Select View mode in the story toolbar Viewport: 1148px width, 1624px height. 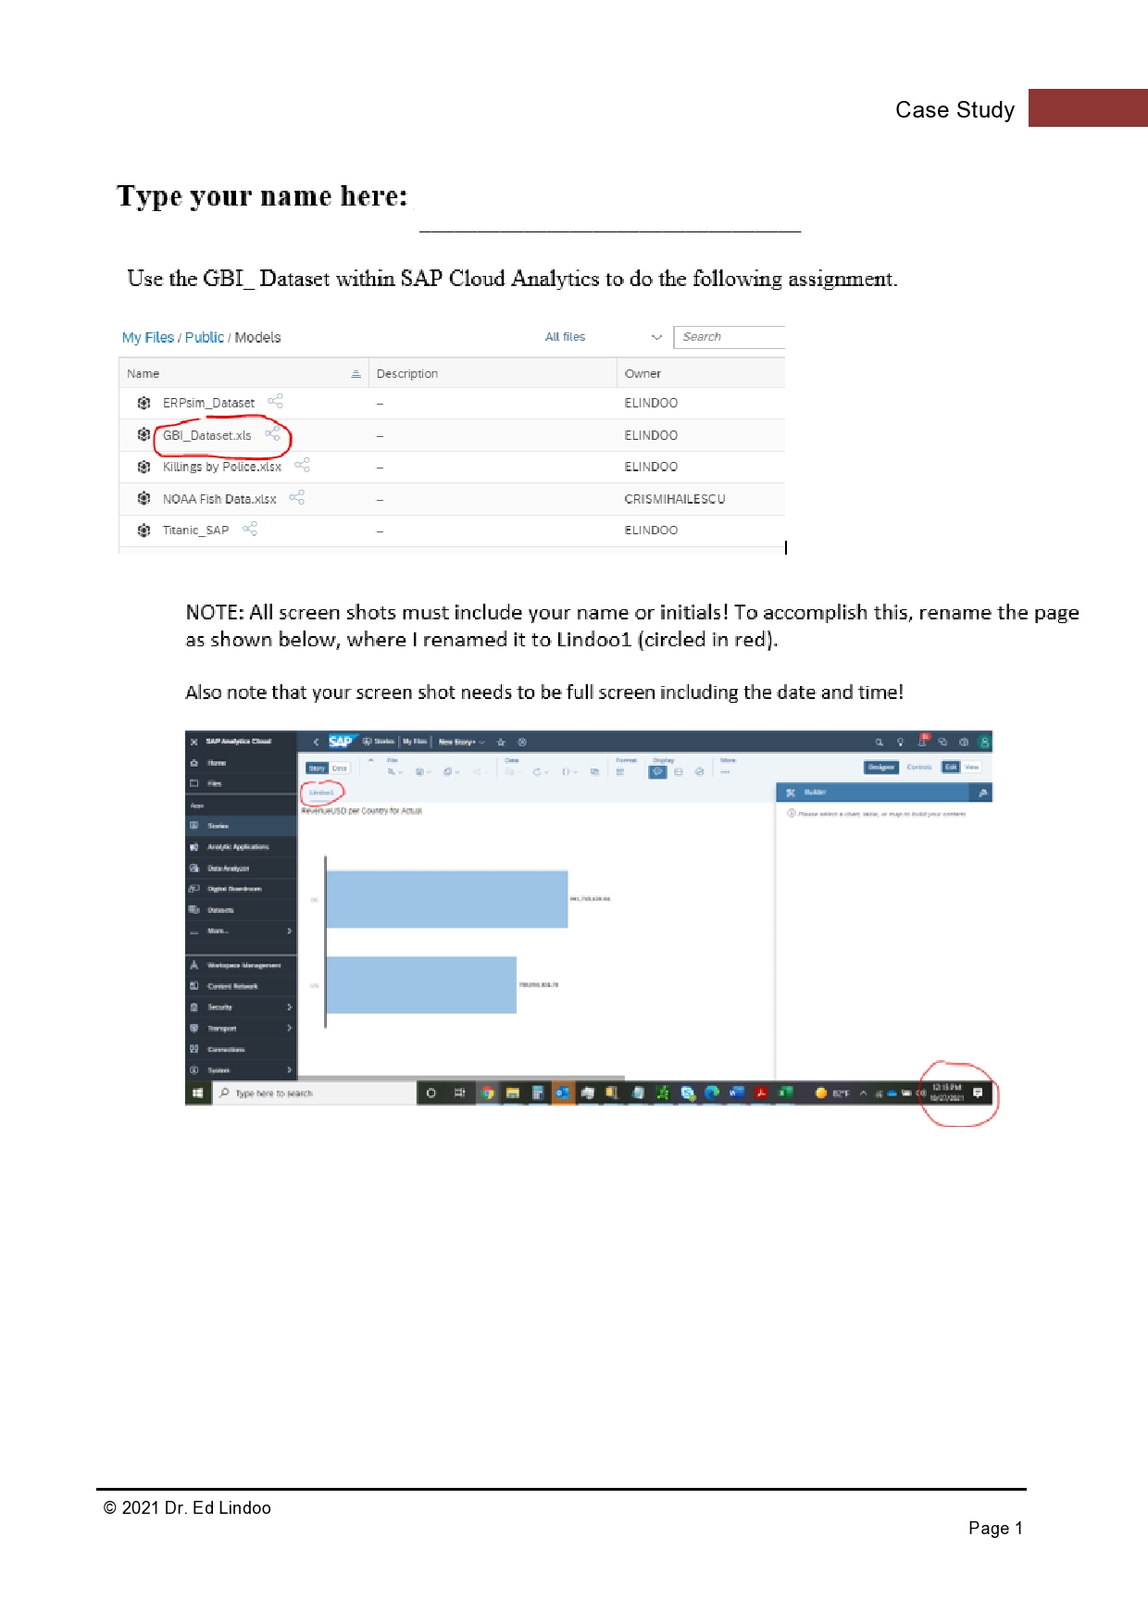[972, 767]
